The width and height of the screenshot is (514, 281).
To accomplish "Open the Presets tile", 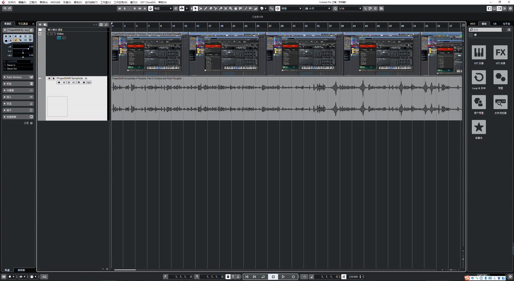I will [500, 77].
